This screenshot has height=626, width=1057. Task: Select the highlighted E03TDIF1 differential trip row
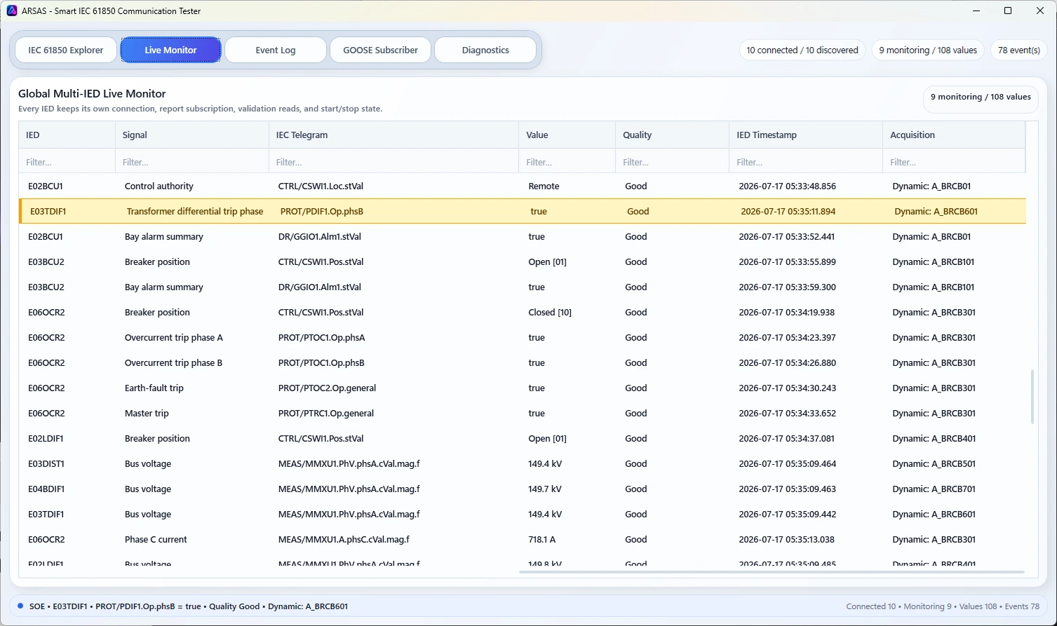coord(522,211)
